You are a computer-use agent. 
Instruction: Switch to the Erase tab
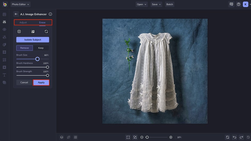tap(42, 23)
